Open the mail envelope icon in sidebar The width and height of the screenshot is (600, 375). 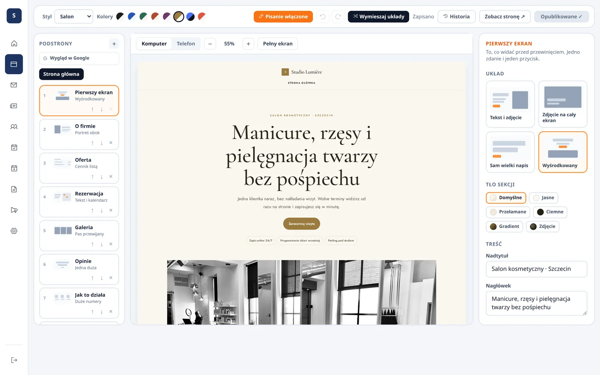point(14,85)
